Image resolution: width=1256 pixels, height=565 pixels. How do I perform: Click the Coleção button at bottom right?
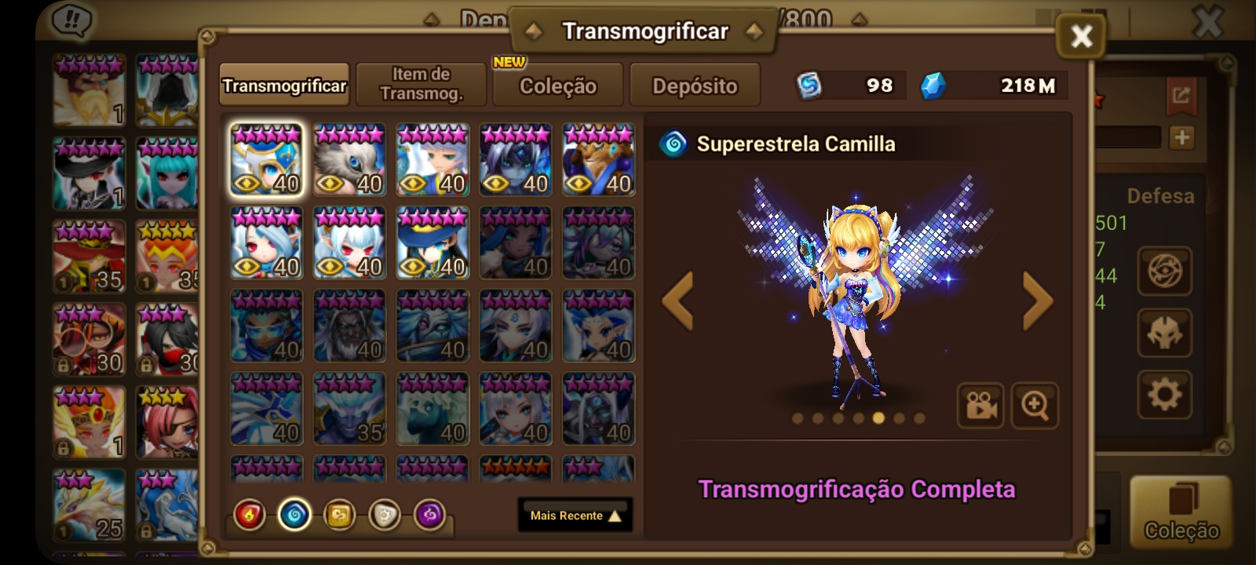tap(1181, 512)
